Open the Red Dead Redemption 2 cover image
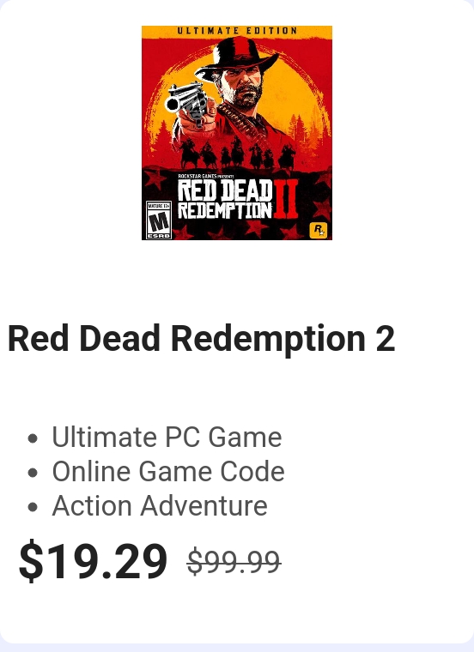Screen dimensions: 474x652 (237, 133)
